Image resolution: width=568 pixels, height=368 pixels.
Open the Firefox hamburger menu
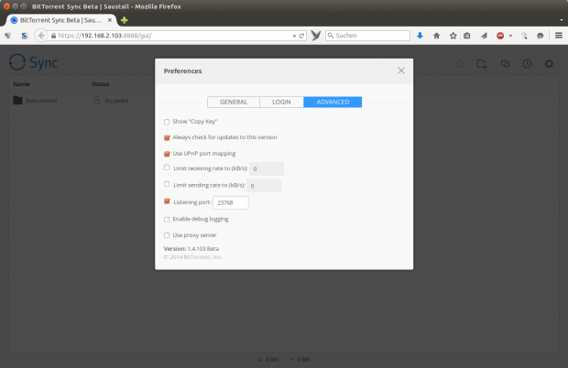click(559, 35)
